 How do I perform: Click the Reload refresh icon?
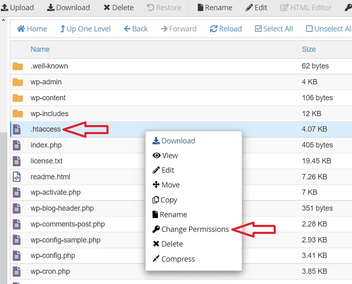[213, 29]
